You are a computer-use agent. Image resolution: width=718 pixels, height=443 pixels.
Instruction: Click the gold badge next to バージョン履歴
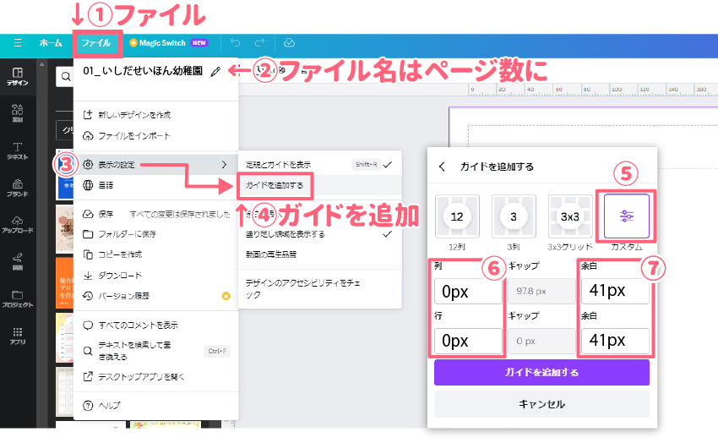point(226,296)
